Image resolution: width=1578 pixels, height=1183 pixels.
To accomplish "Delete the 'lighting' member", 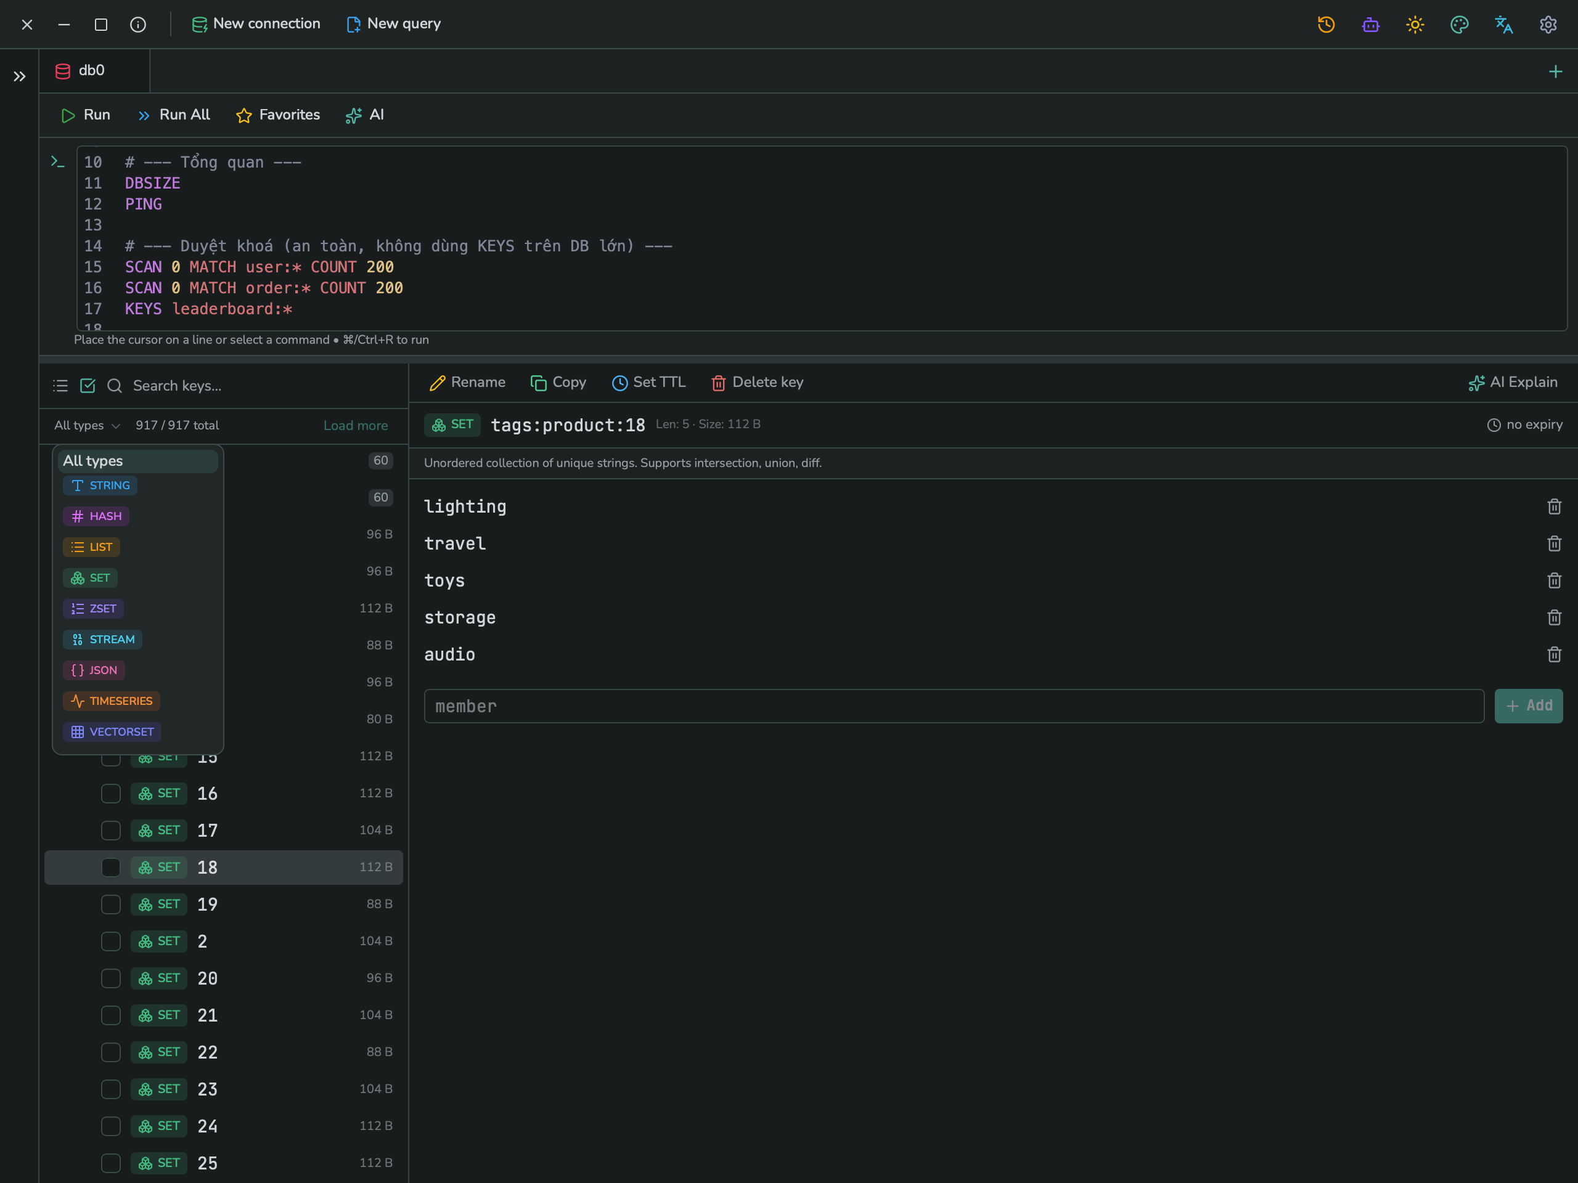I will (1554, 506).
